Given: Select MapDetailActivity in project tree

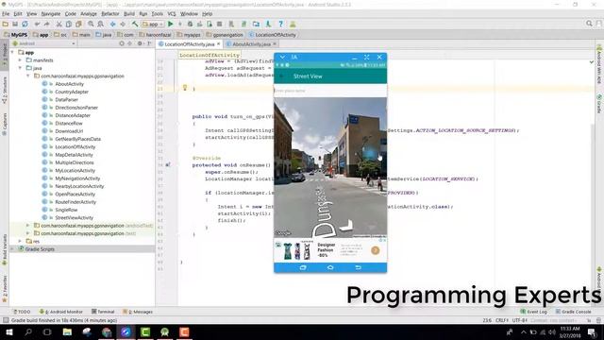Looking at the screenshot, I should click(74, 155).
